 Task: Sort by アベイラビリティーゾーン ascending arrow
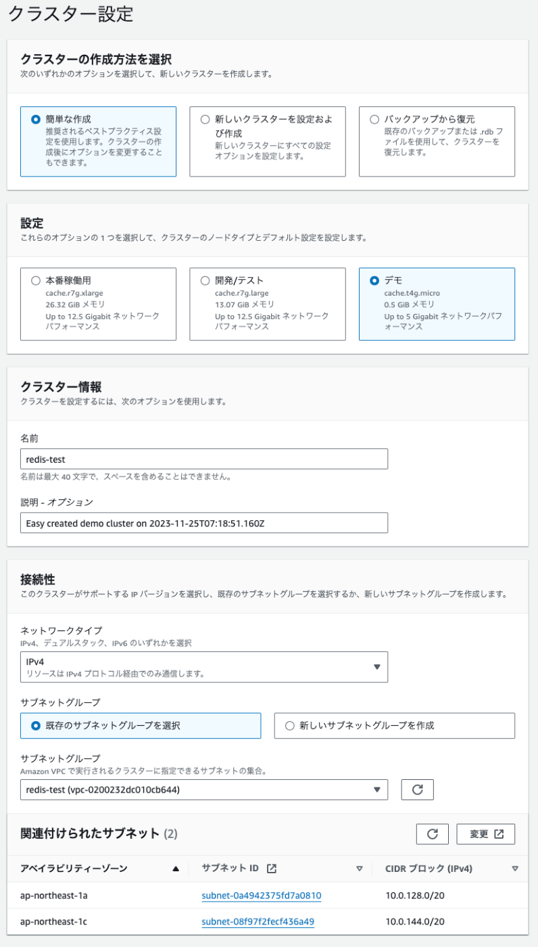[x=176, y=869]
